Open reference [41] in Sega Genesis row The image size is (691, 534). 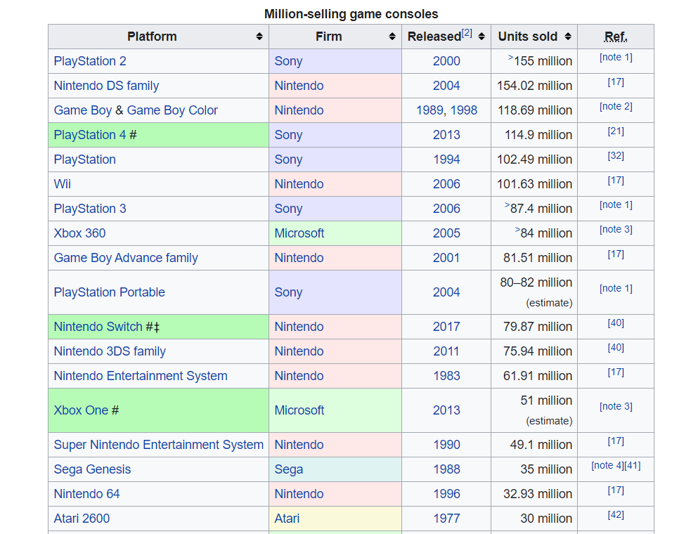(x=633, y=466)
